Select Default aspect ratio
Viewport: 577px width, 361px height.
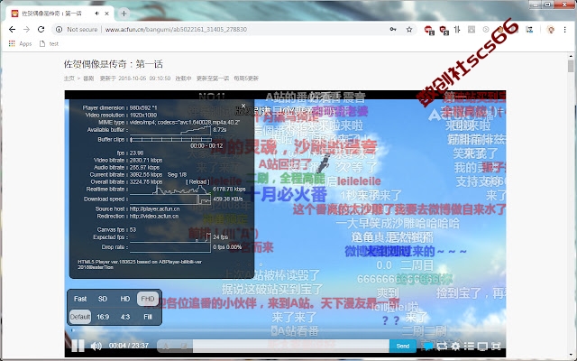click(x=80, y=317)
